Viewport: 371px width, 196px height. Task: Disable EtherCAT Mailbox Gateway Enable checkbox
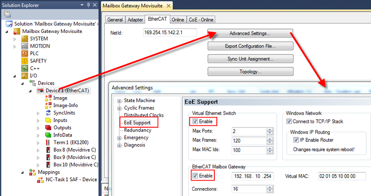(x=195, y=175)
